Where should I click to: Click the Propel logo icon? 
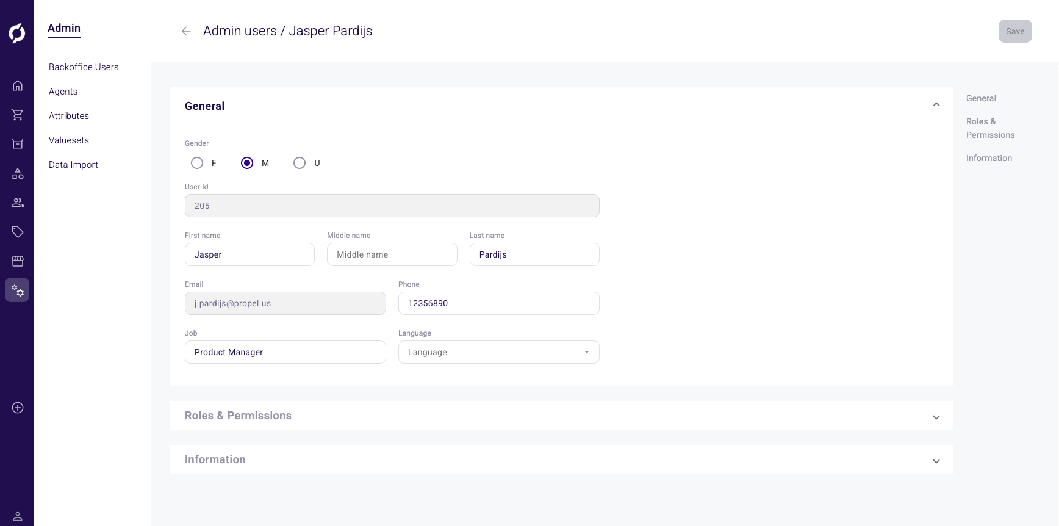tap(17, 33)
